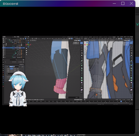Choose the Move tool in right viewport toolbar
The image size is (139, 136).
pos(131,48)
